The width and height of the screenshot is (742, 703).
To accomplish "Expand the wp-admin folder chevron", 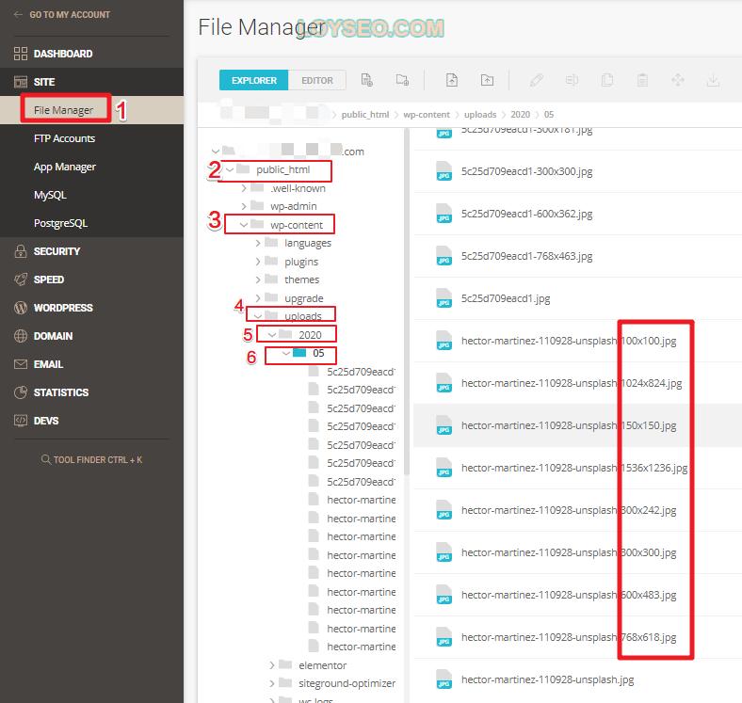I will 245,206.
